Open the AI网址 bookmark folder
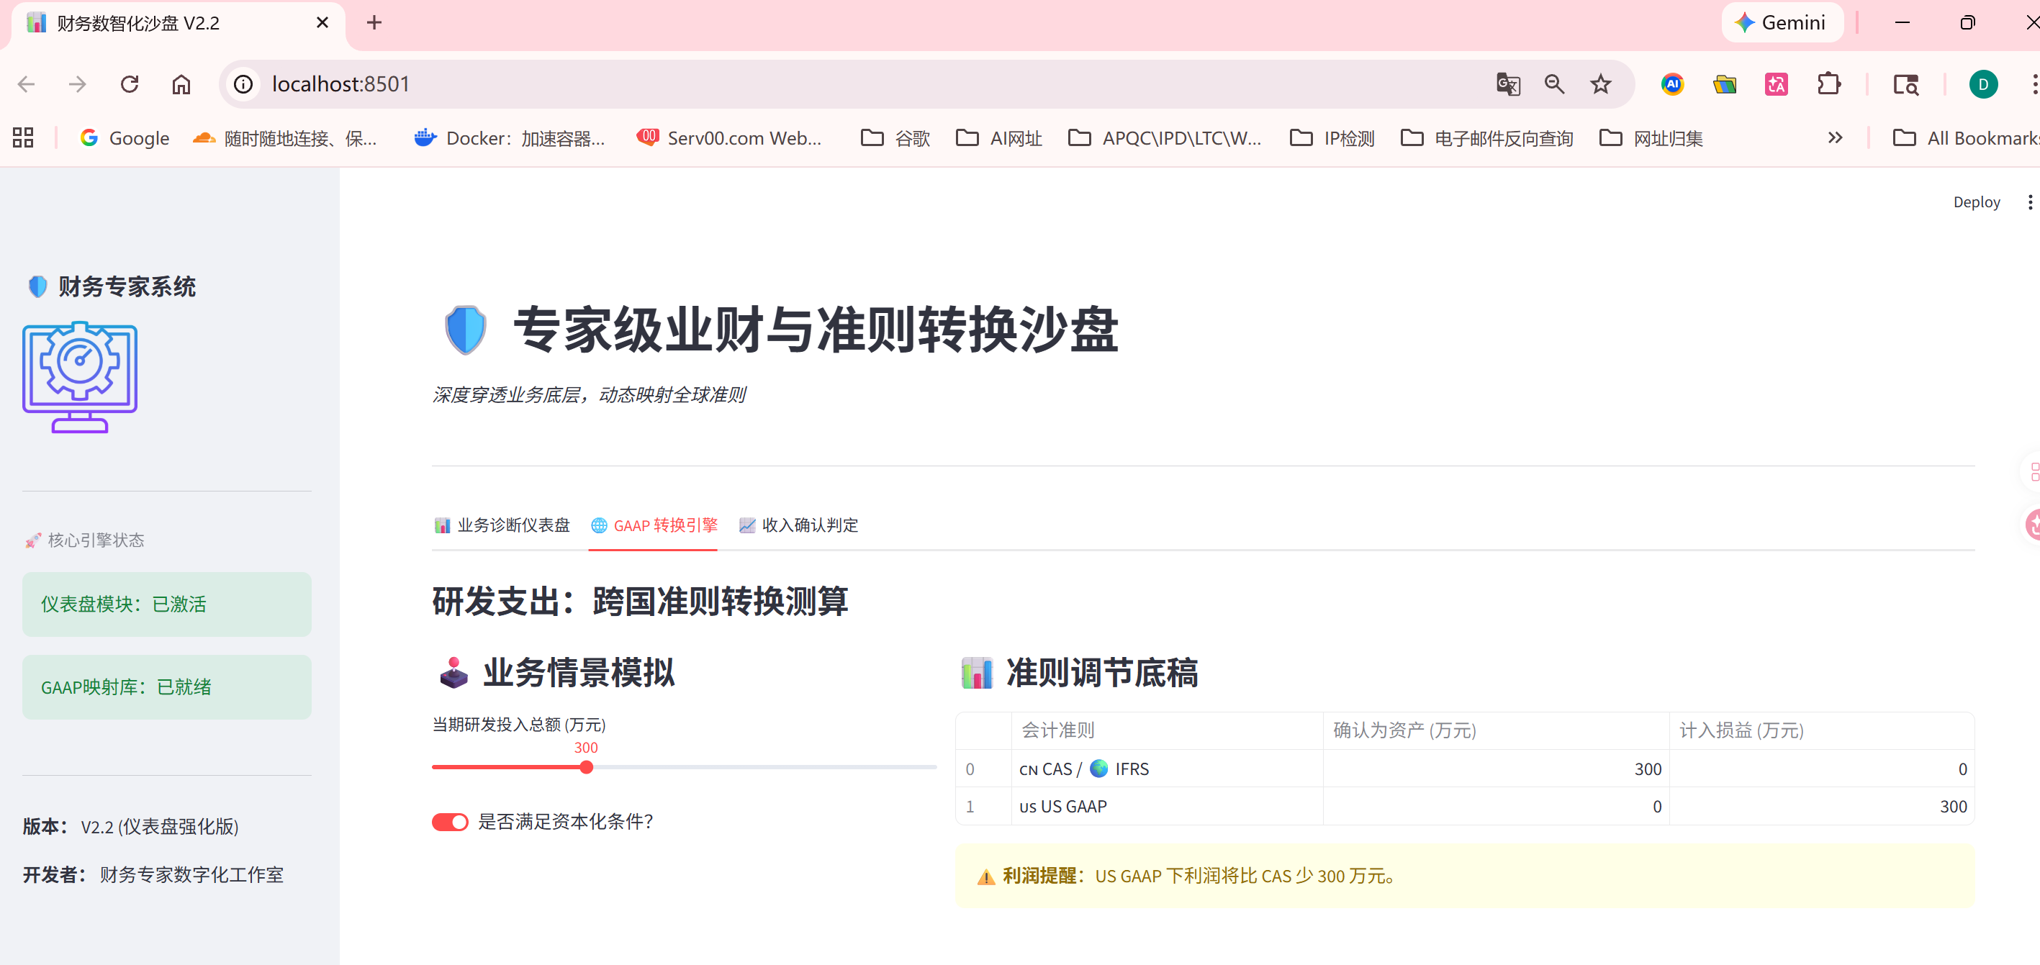This screenshot has width=2040, height=965. point(999,137)
